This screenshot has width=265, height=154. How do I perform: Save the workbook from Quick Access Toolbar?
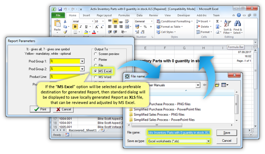point(60,9)
